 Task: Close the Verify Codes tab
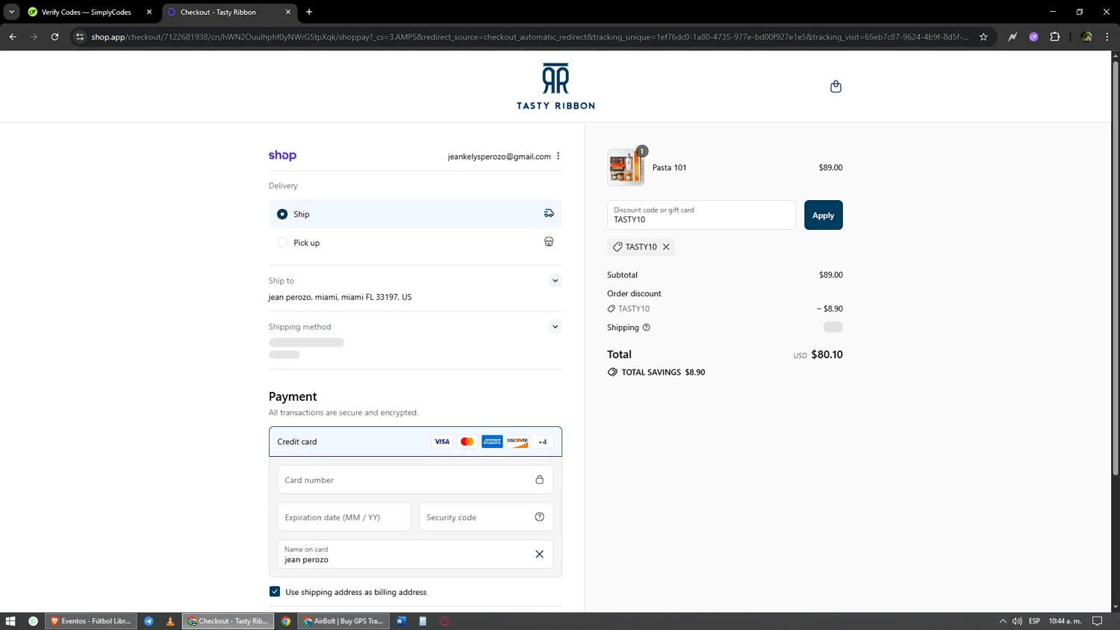[x=149, y=12]
